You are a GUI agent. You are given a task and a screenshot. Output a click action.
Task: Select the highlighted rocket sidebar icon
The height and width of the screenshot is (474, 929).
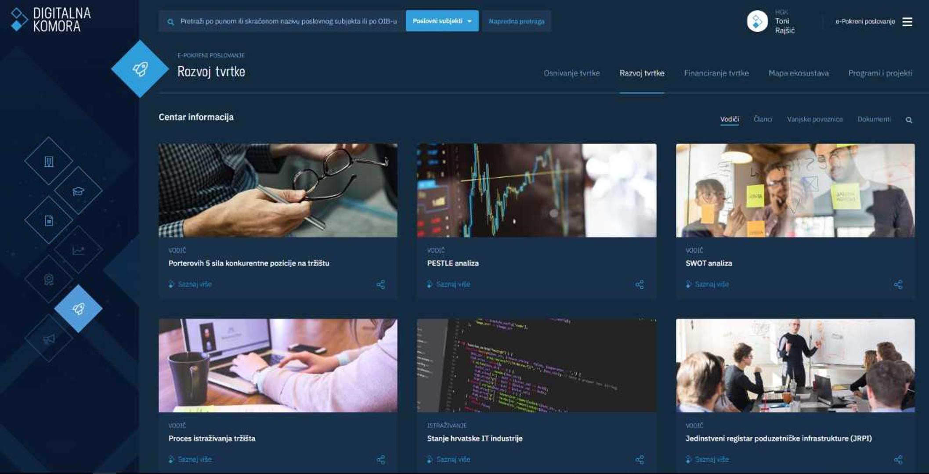click(x=78, y=309)
